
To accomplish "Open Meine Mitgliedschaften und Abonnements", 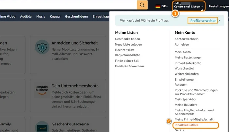I will click(x=194, y=112).
